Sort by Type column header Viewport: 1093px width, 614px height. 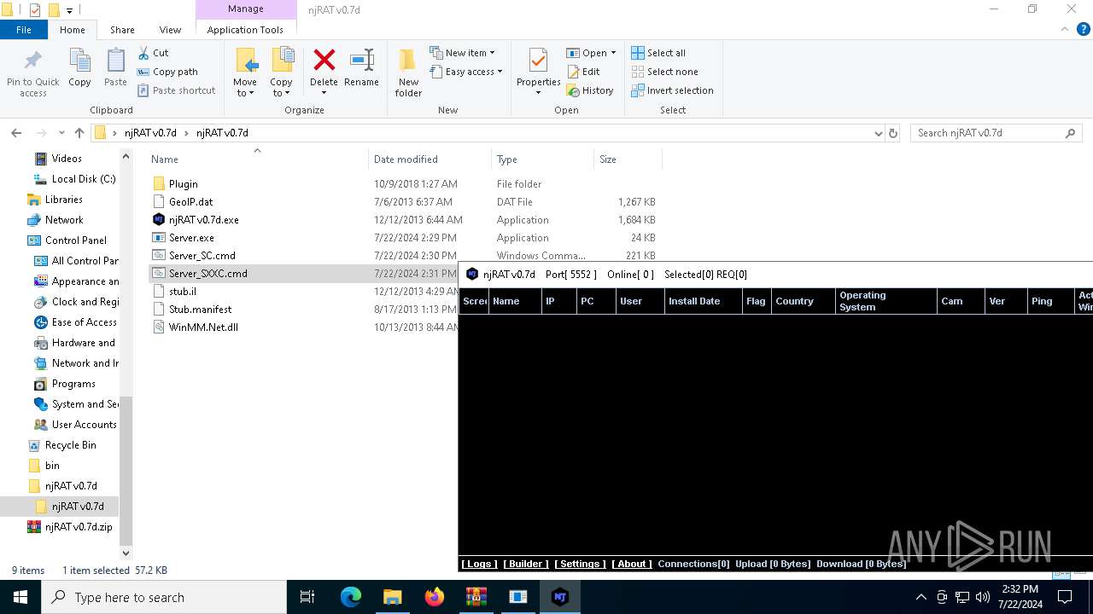pyautogui.click(x=543, y=159)
